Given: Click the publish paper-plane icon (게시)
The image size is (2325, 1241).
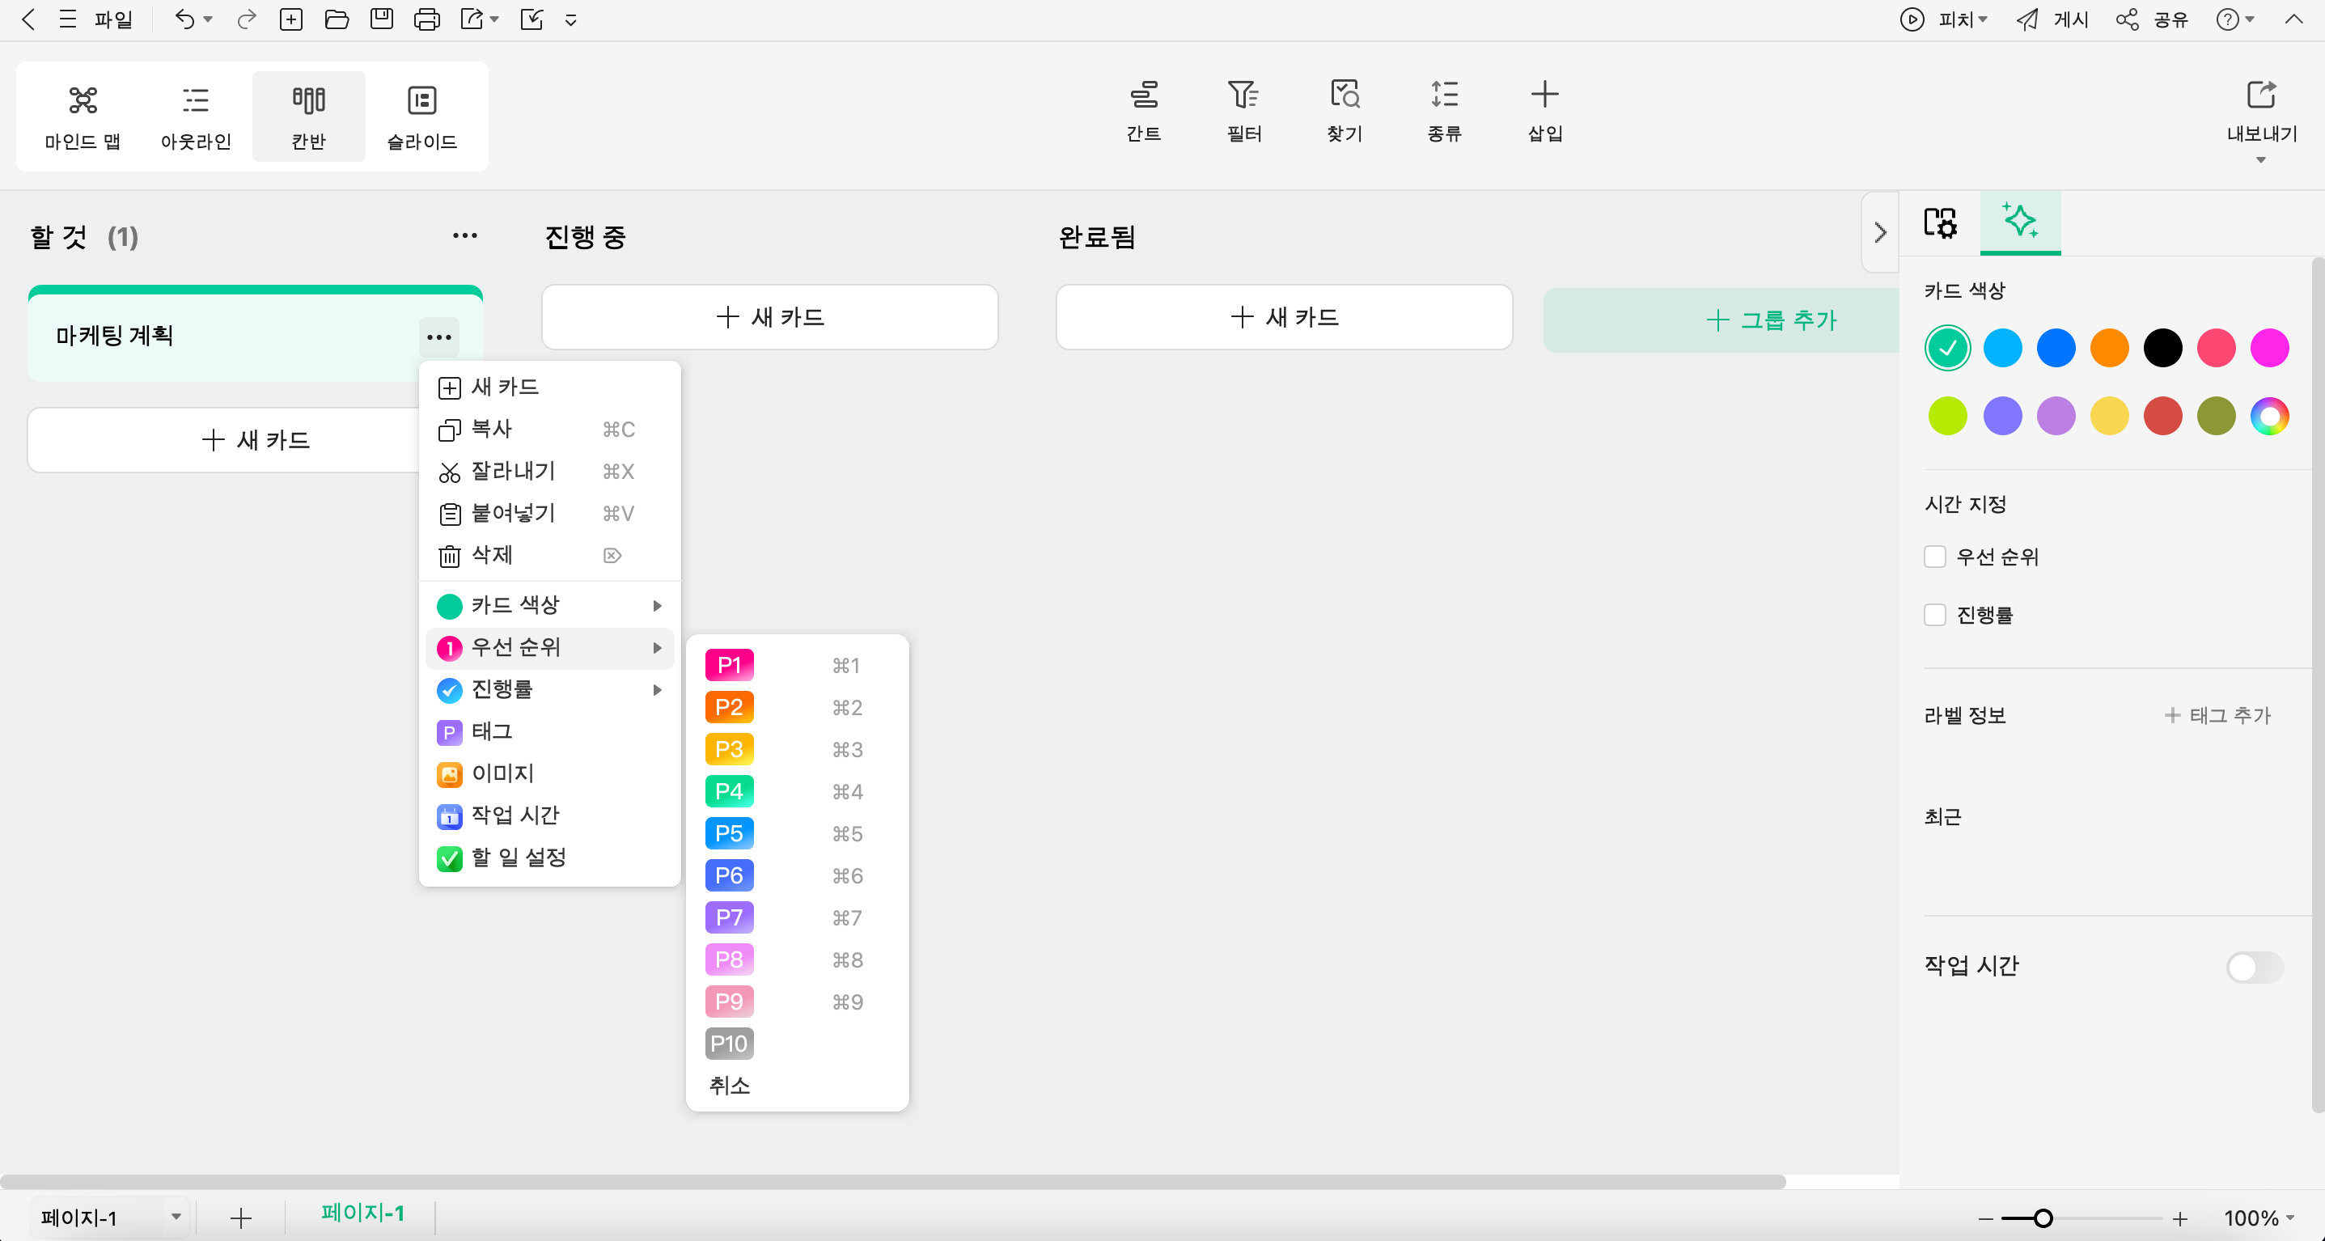Looking at the screenshot, I should pyautogui.click(x=2027, y=19).
